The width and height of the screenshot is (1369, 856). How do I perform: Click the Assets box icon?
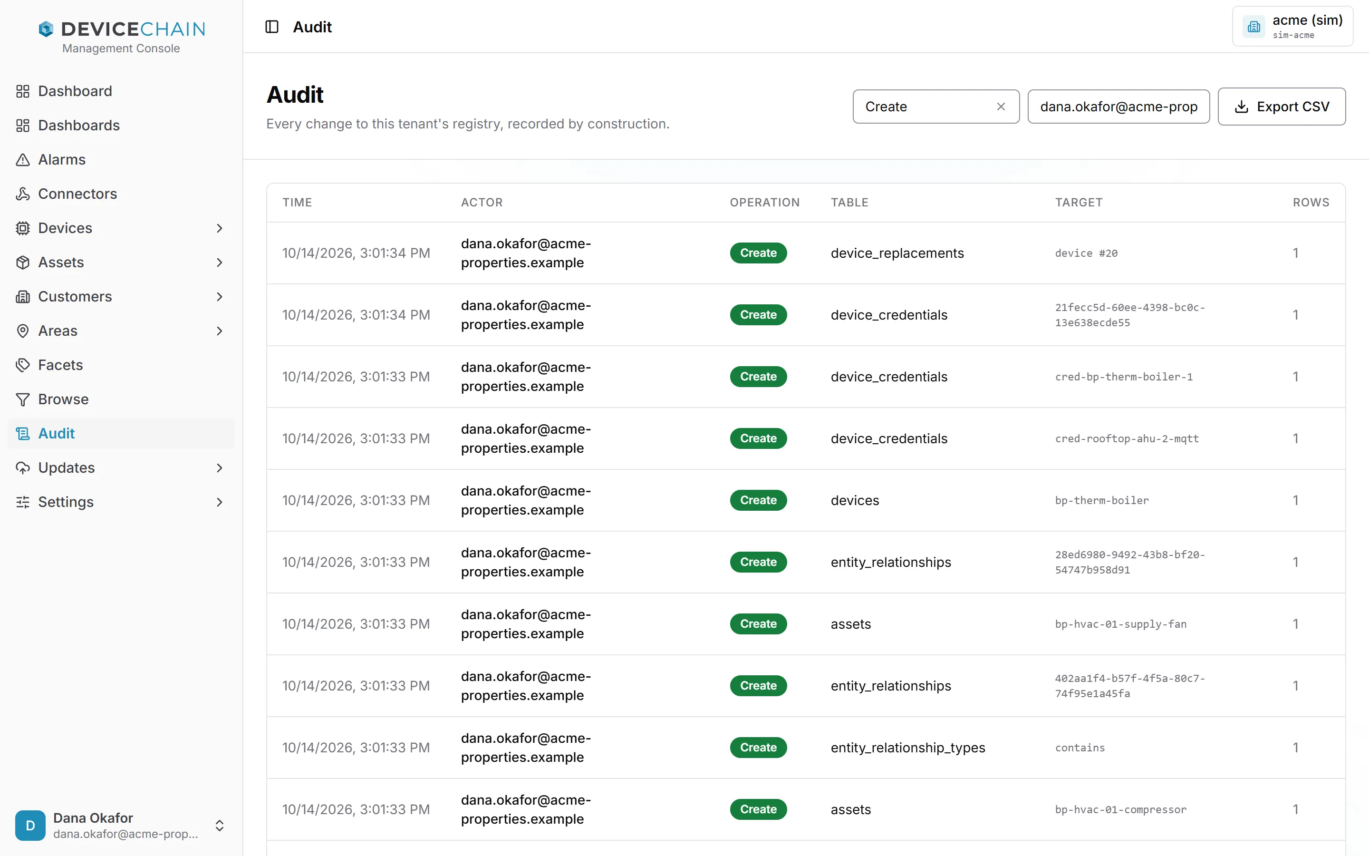[23, 262]
